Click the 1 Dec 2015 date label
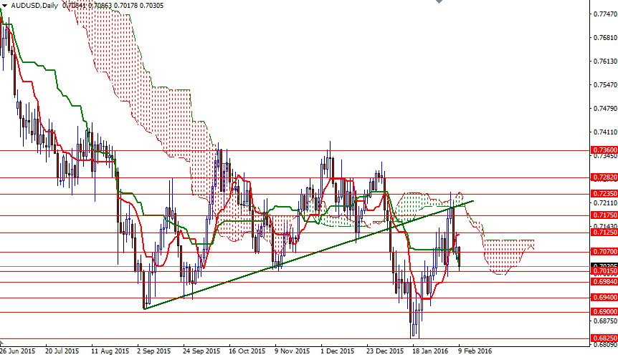The image size is (618, 357). pos(338,351)
